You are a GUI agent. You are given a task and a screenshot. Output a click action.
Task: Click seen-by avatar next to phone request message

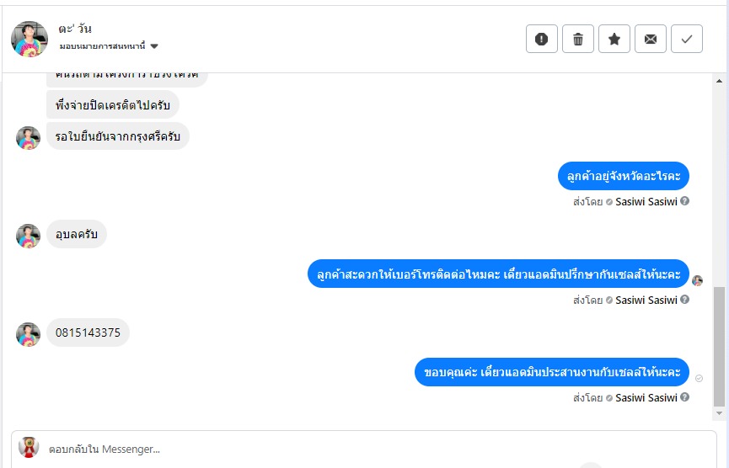click(697, 280)
